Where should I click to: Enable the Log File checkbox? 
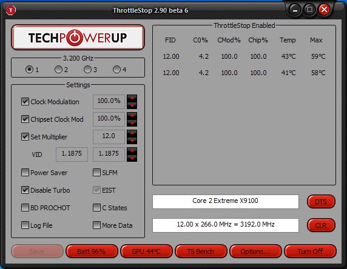25,225
